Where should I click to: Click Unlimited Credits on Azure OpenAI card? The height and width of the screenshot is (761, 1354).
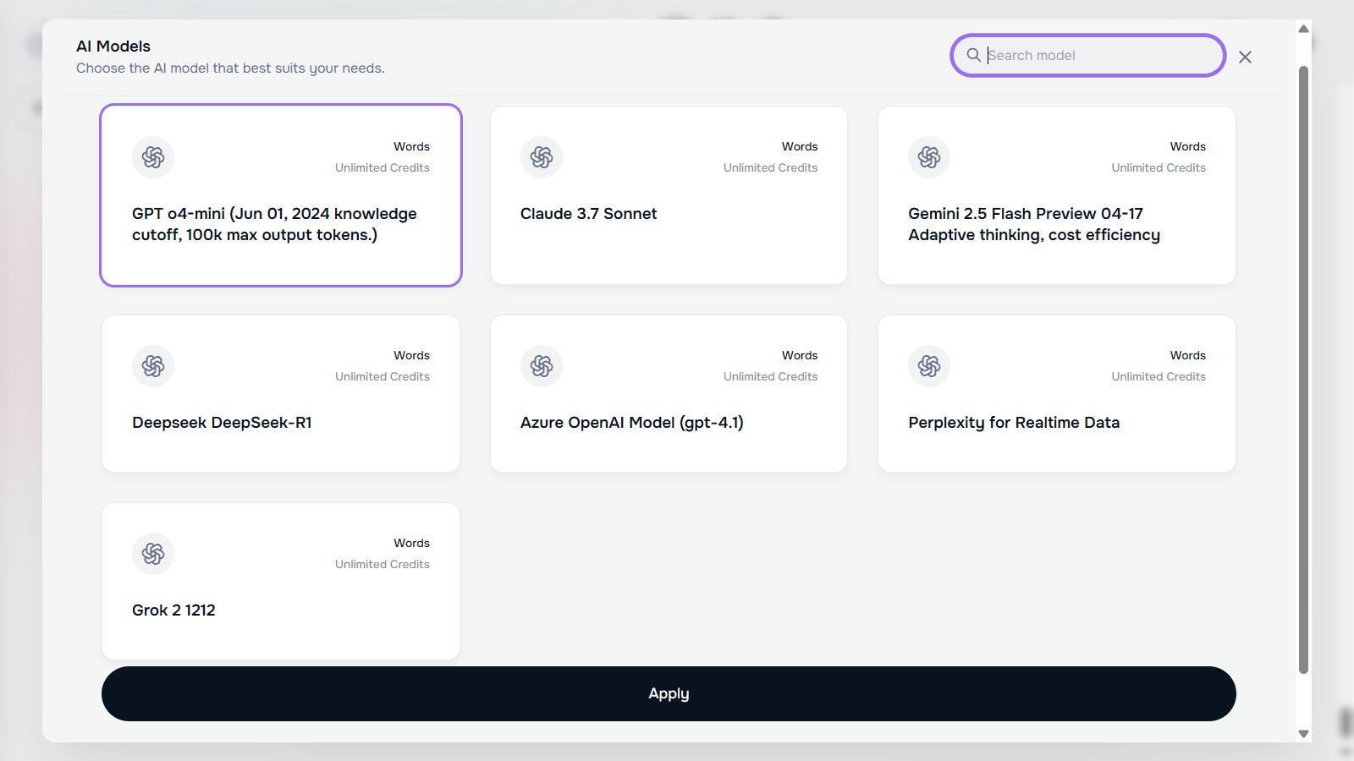(x=770, y=376)
